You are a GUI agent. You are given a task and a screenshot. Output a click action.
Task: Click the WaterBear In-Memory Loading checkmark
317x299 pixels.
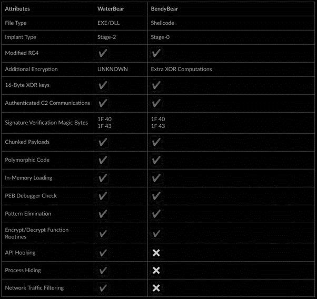click(103, 178)
